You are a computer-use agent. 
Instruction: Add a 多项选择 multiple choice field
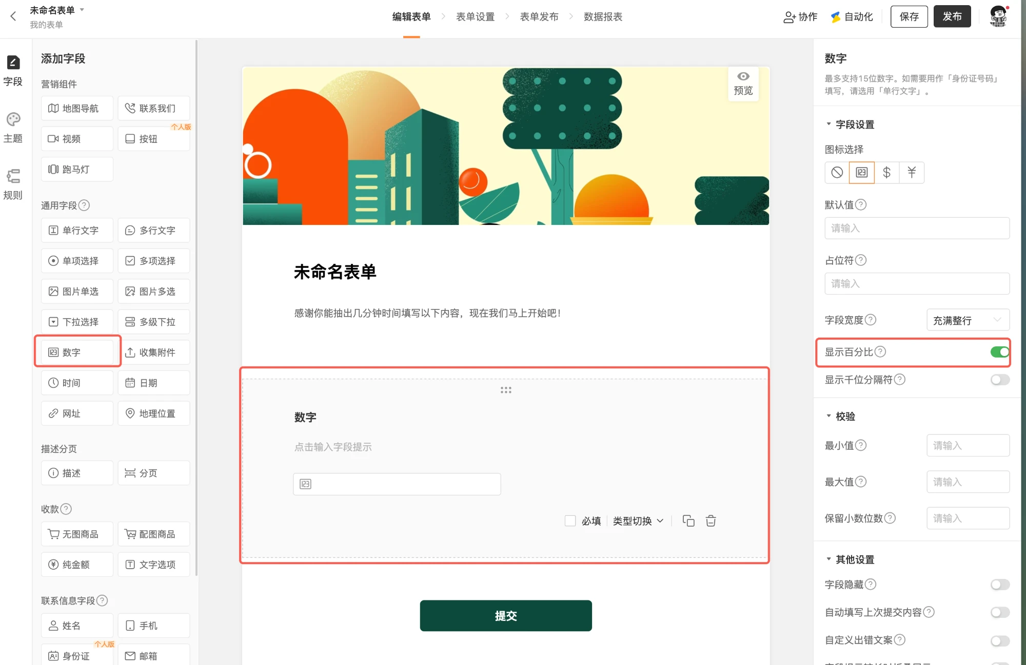tap(154, 261)
